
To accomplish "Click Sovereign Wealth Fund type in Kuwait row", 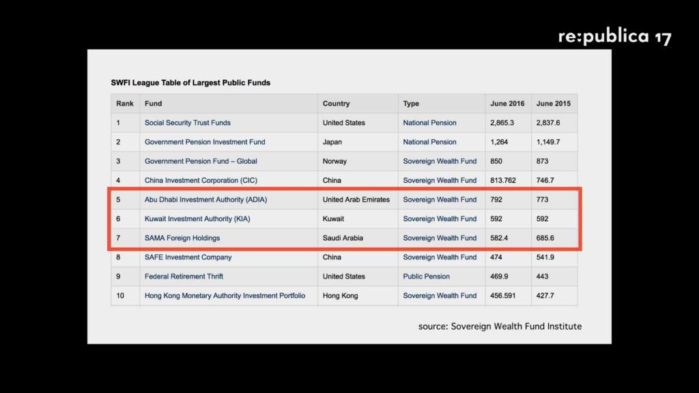I will (x=440, y=218).
